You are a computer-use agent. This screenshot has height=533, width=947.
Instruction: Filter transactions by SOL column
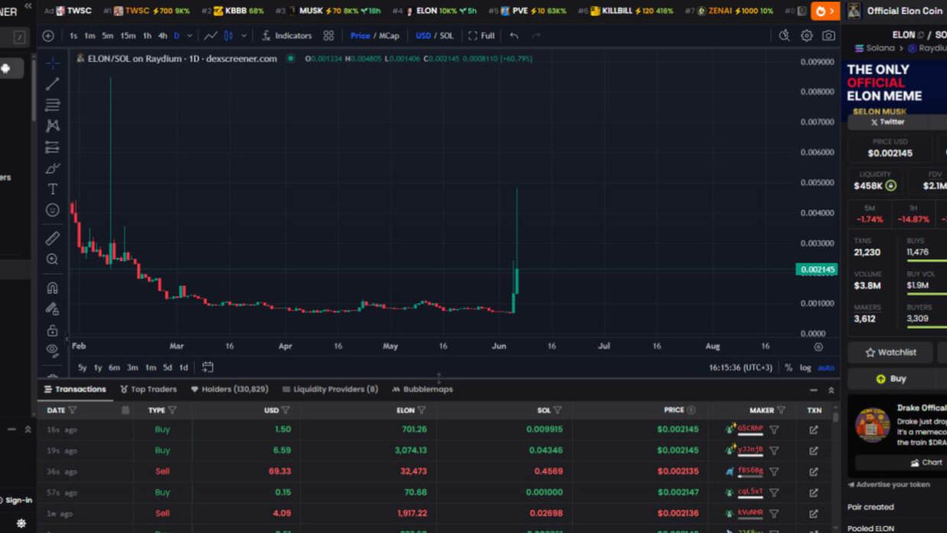pyautogui.click(x=558, y=410)
